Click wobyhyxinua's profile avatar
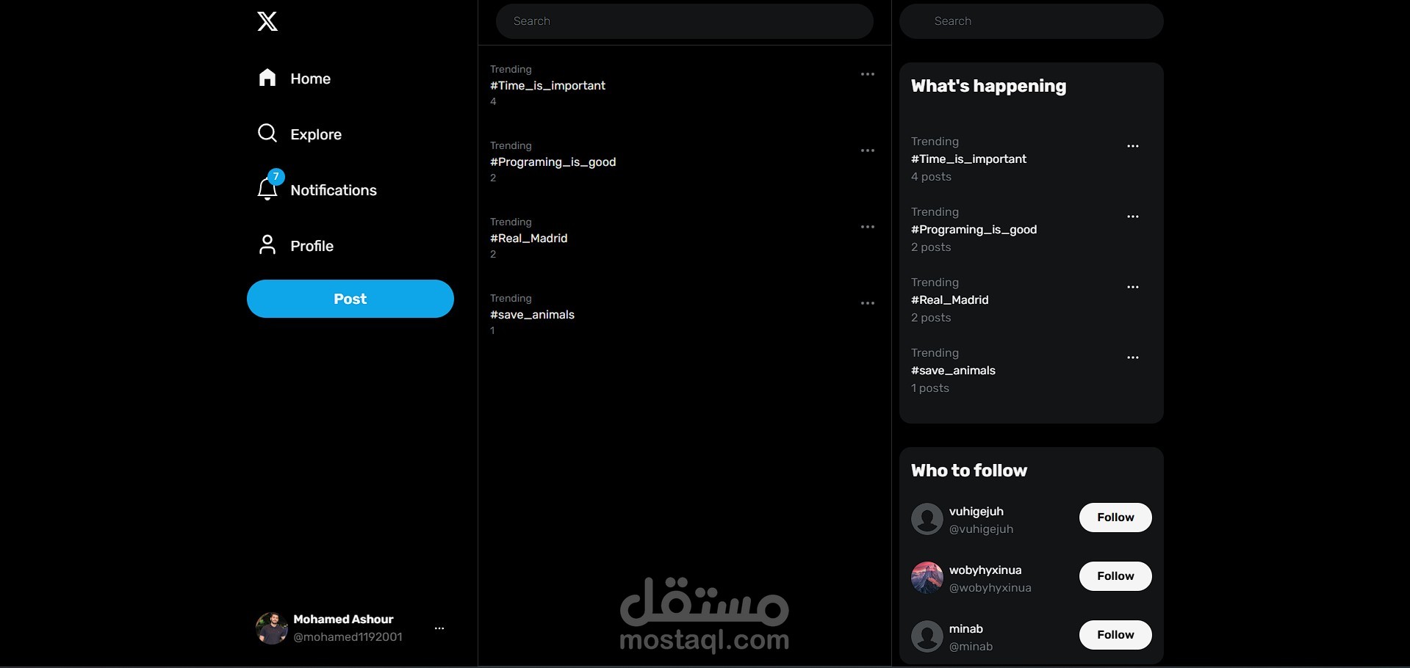1410x668 pixels. 927,578
